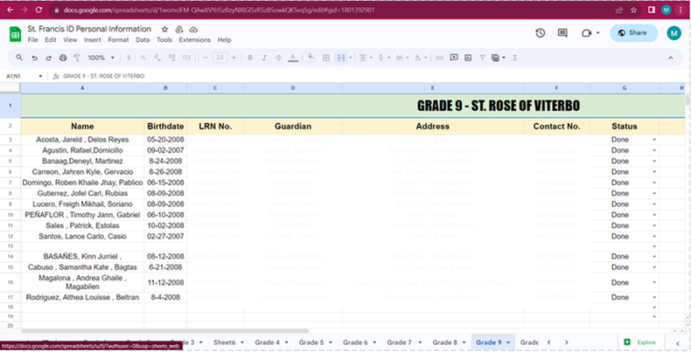
Task: Open the Grade 9 tab options arrow
Action: [x=508, y=342]
